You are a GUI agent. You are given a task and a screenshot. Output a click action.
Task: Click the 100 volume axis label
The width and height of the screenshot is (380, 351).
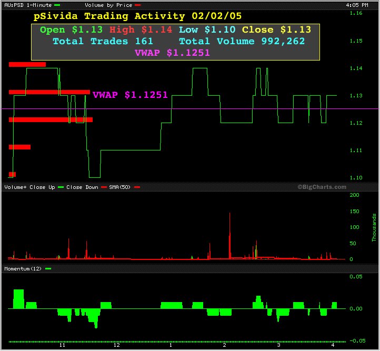pyautogui.click(x=354, y=227)
